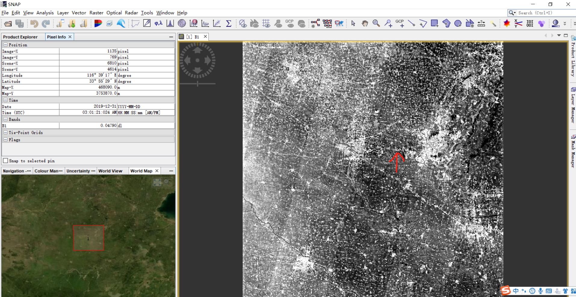576x297 pixels.
Task: Open the Layer Manager from right sidebar
Action: 573,105
